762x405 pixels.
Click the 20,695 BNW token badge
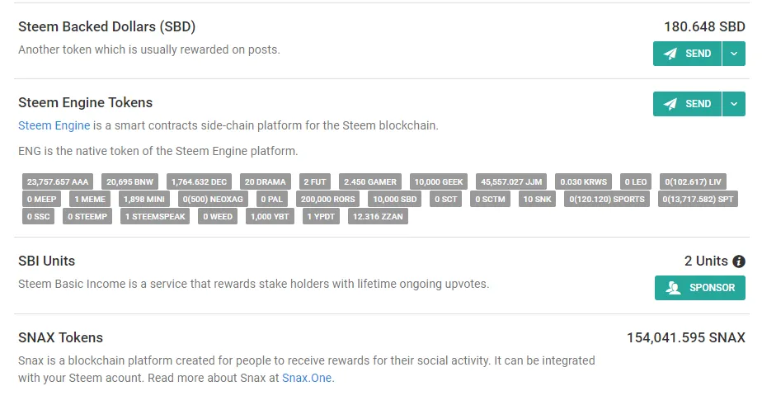pos(130,181)
